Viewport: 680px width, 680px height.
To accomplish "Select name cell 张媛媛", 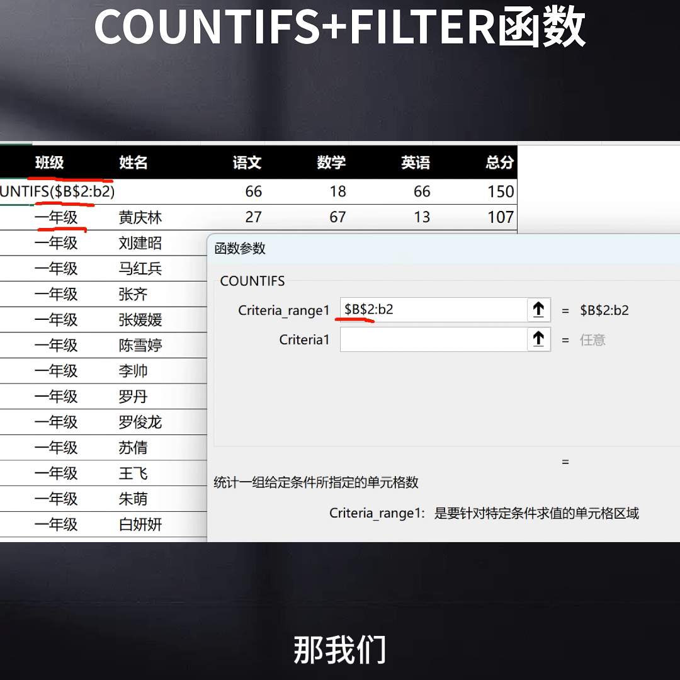I will [x=140, y=320].
